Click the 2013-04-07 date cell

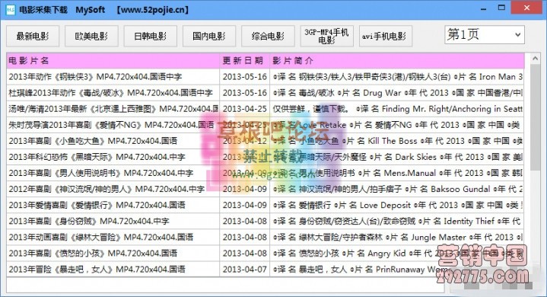pyautogui.click(x=245, y=270)
